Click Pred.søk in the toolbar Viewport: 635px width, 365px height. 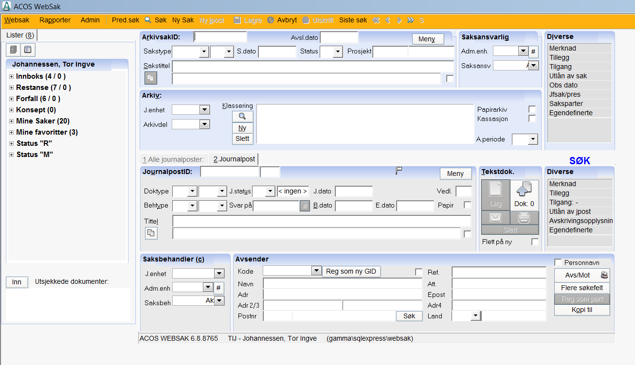(126, 20)
